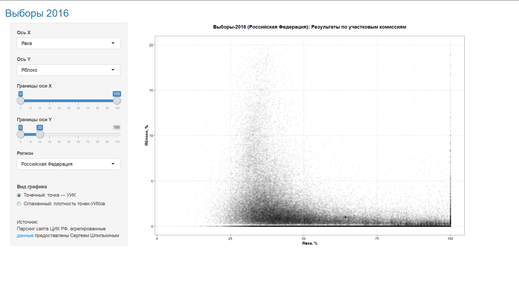Click the grey 100 max label on Y slider
The width and height of the screenshot is (519, 291).
[117, 127]
